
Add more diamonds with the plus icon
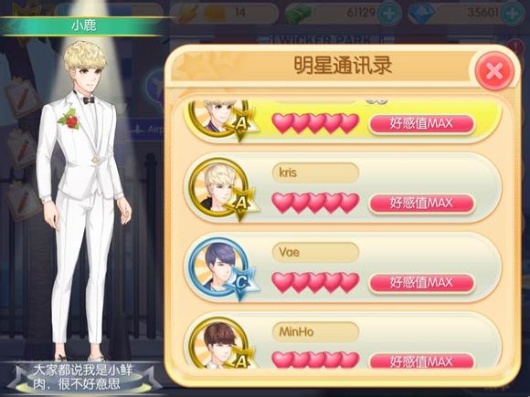point(514,14)
